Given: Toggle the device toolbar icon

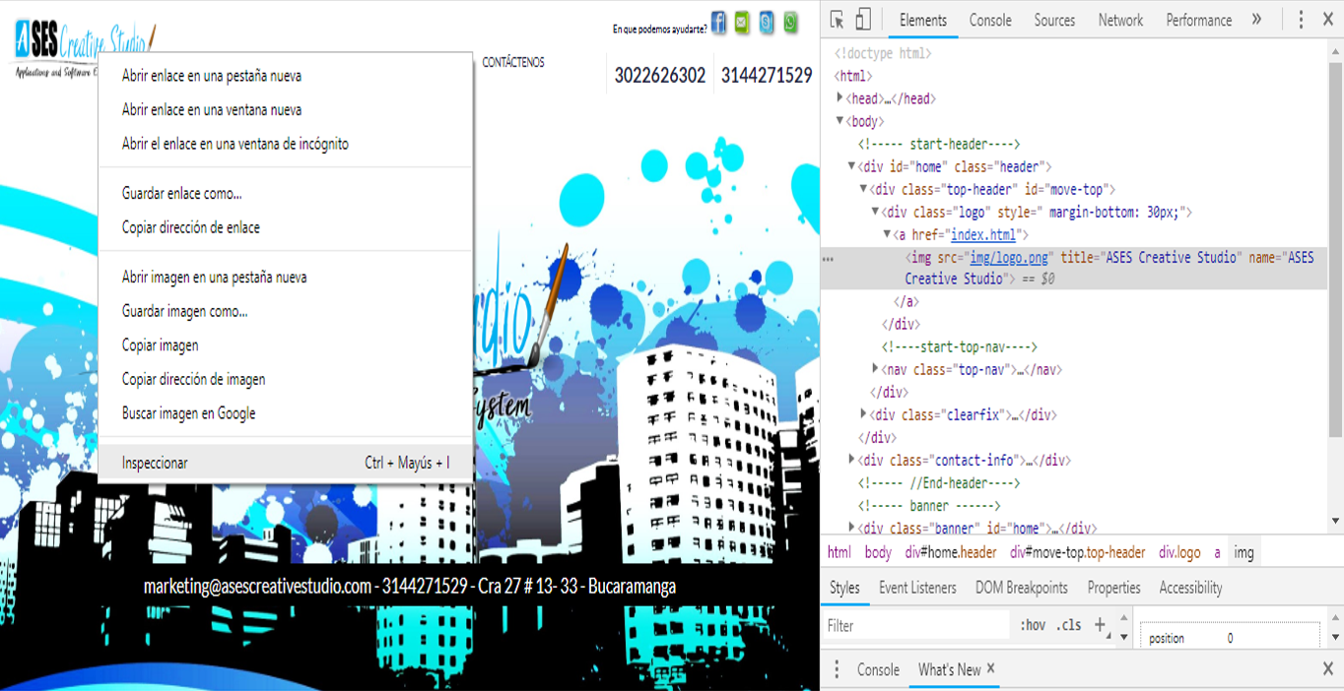Looking at the screenshot, I should pos(862,20).
